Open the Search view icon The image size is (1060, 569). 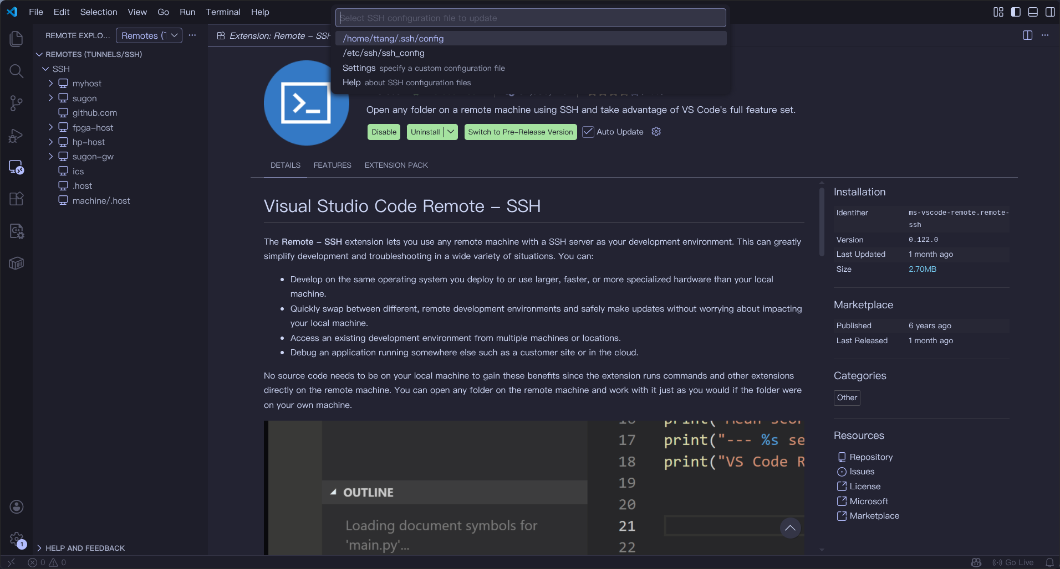(17, 71)
